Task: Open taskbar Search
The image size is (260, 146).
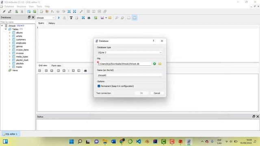Action: pyautogui.click(x=80, y=142)
